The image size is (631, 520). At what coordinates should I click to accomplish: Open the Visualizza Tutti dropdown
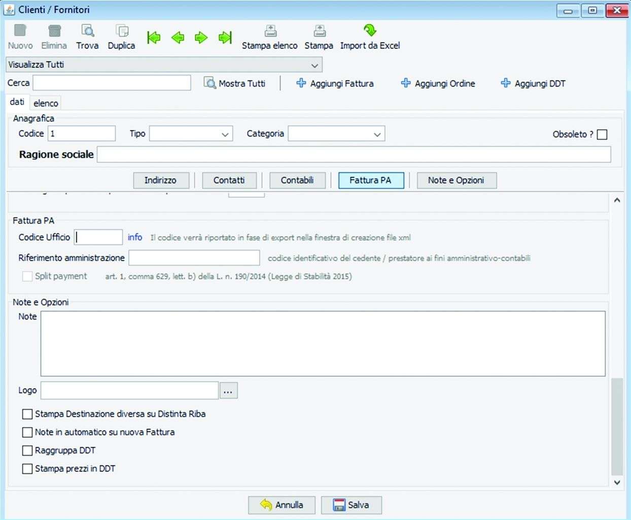(314, 65)
